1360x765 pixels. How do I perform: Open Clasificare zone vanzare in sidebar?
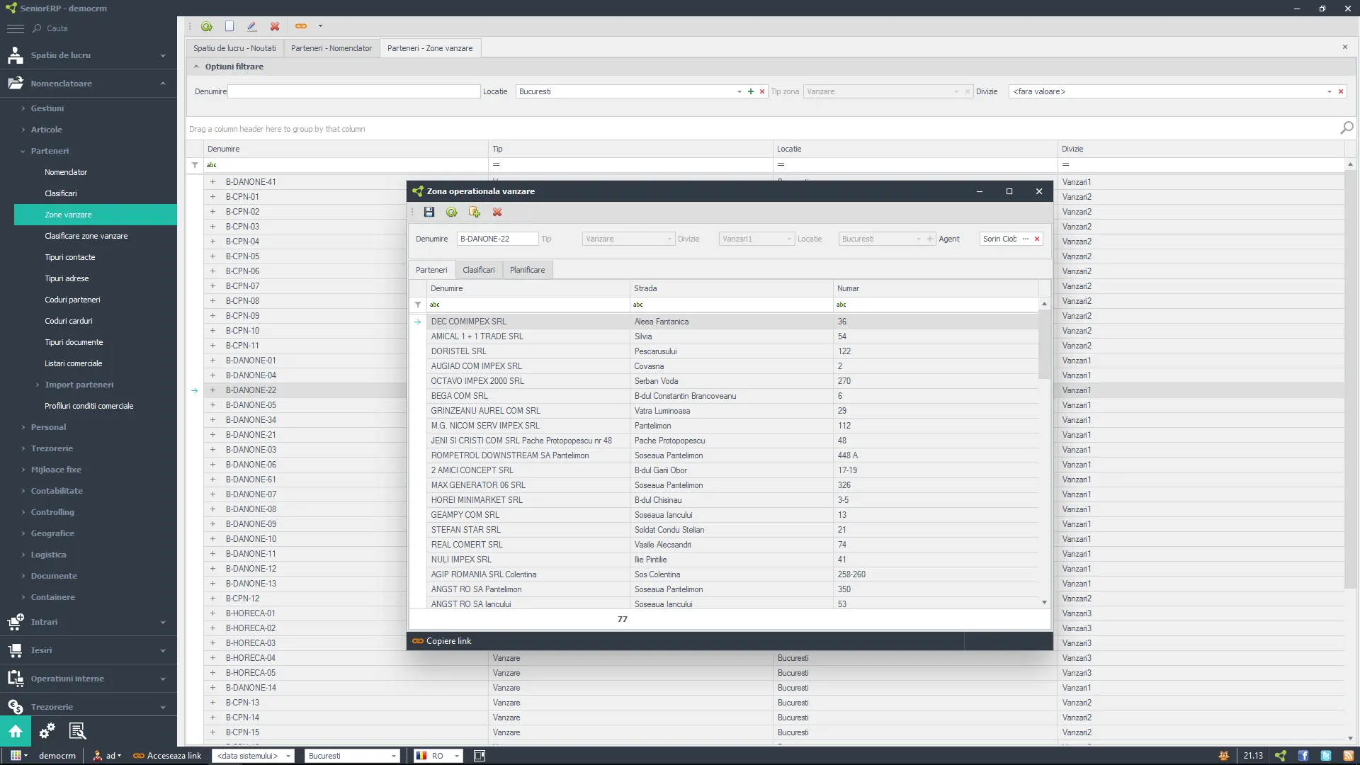coord(86,236)
